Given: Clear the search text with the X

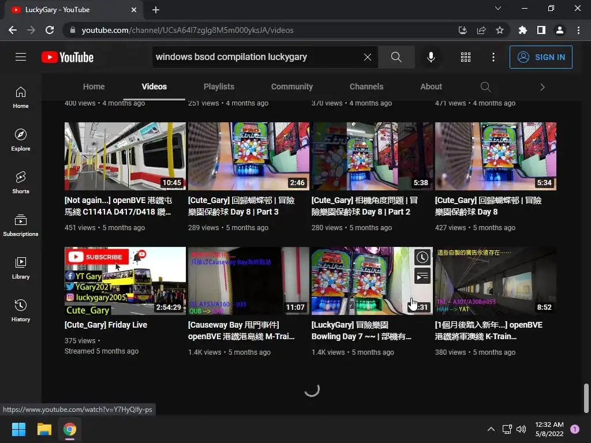Looking at the screenshot, I should 368,57.
